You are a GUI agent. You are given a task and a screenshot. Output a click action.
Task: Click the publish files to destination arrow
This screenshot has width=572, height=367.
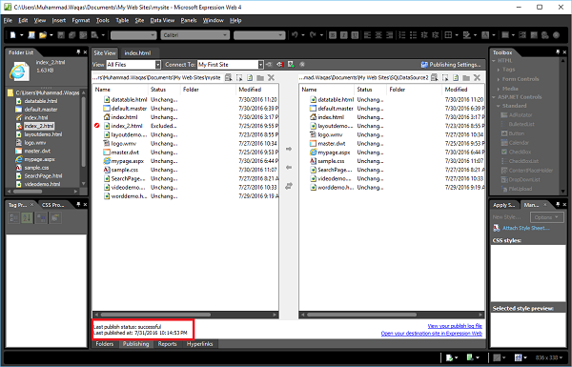pyautogui.click(x=289, y=149)
